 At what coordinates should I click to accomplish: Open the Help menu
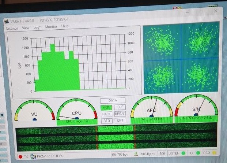pyautogui.click(x=65, y=26)
